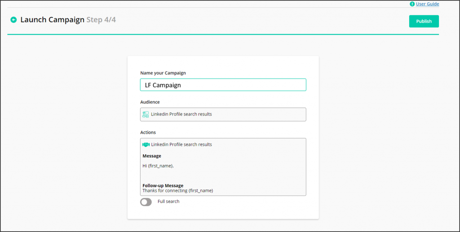Click the info icon beside User Guide

(x=412, y=4)
